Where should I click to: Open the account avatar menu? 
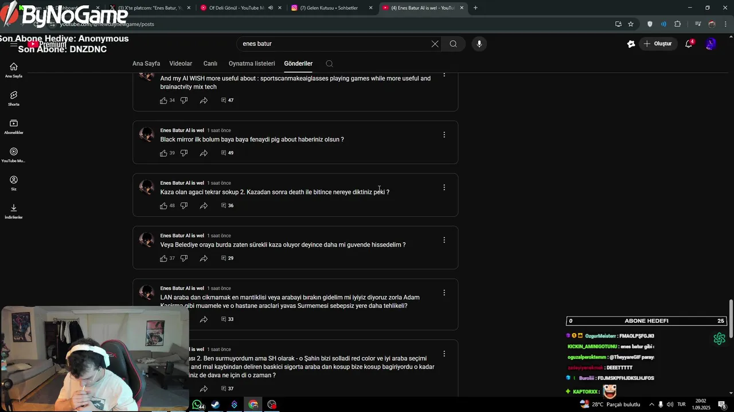point(711,43)
